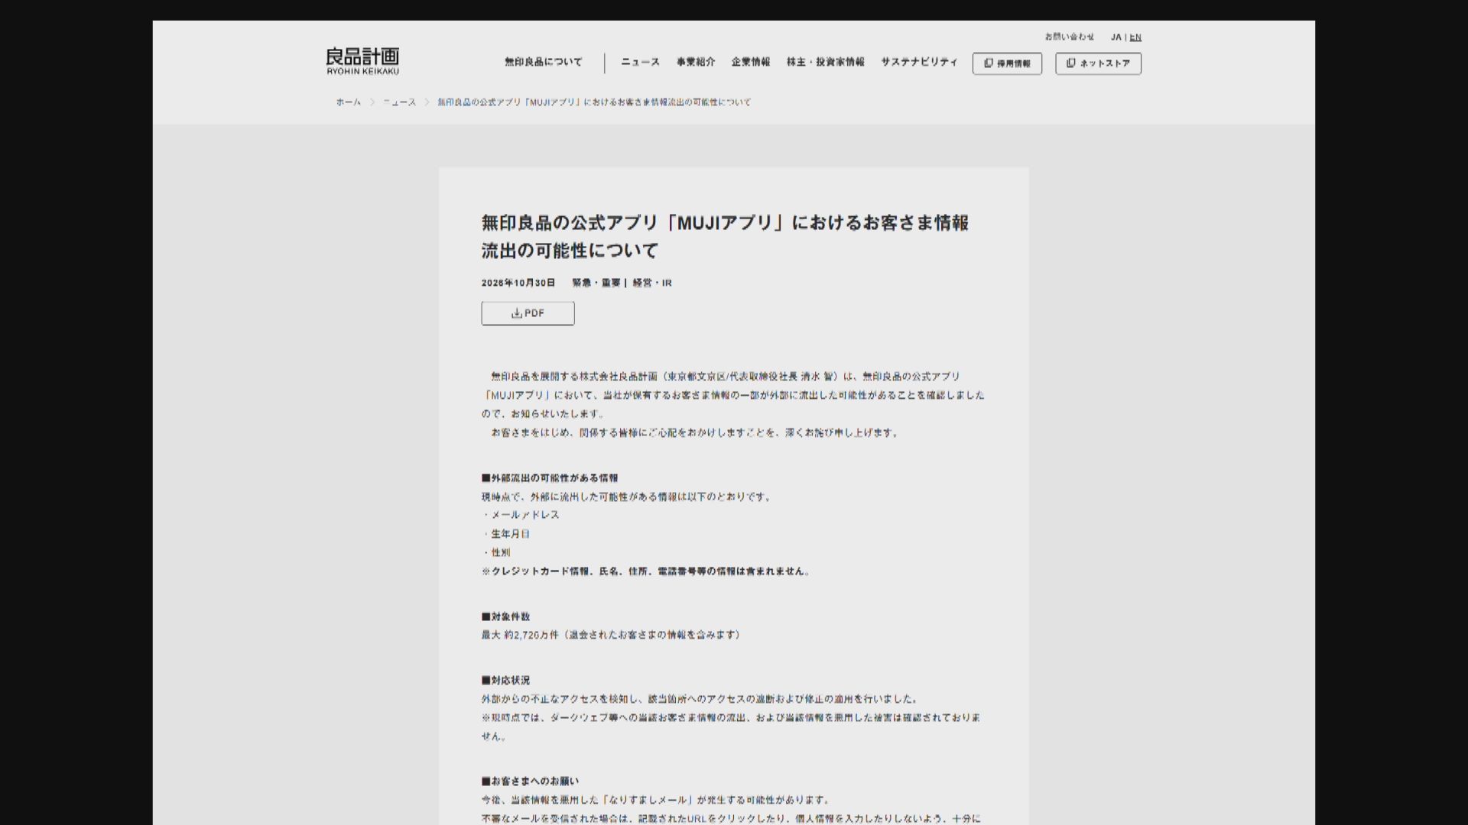
Task: Select the 緊急・重要 category tag
Action: [x=596, y=283]
